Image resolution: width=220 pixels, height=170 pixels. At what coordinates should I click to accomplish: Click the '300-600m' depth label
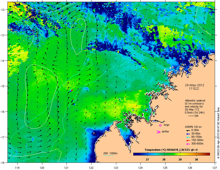pyautogui.click(x=197, y=144)
